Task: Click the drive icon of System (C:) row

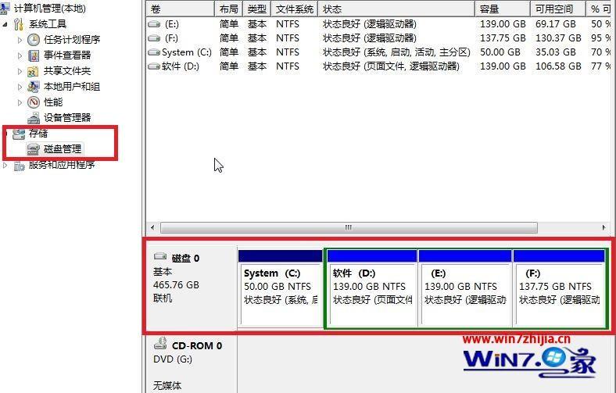Action: (154, 52)
